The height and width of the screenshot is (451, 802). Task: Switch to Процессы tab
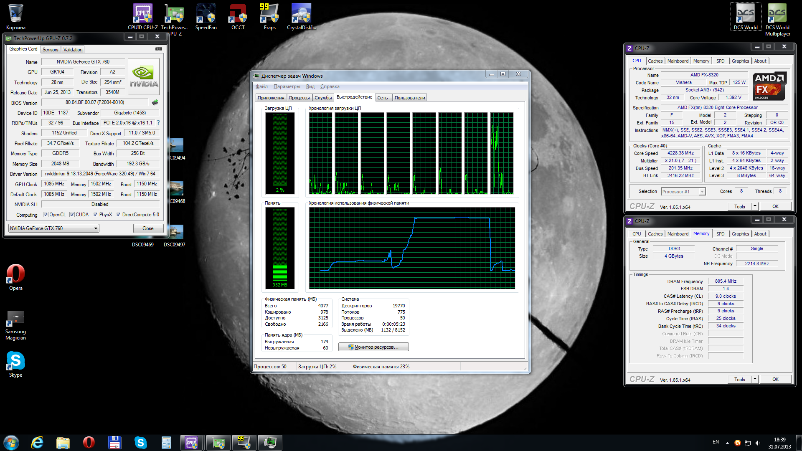click(x=299, y=98)
